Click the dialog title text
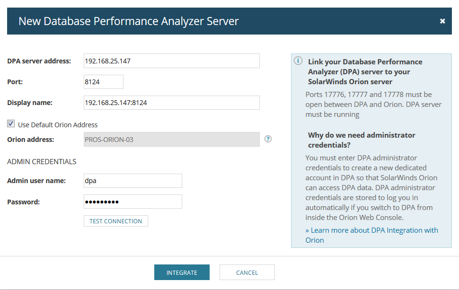 [129, 21]
